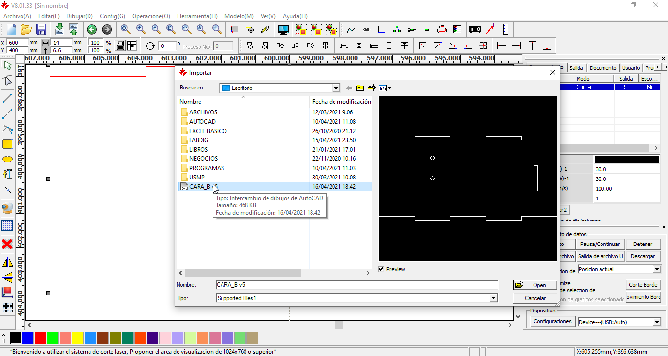Viewport: 668px width, 356px height.
Task: Open the Editar(E) menu
Action: click(49, 16)
